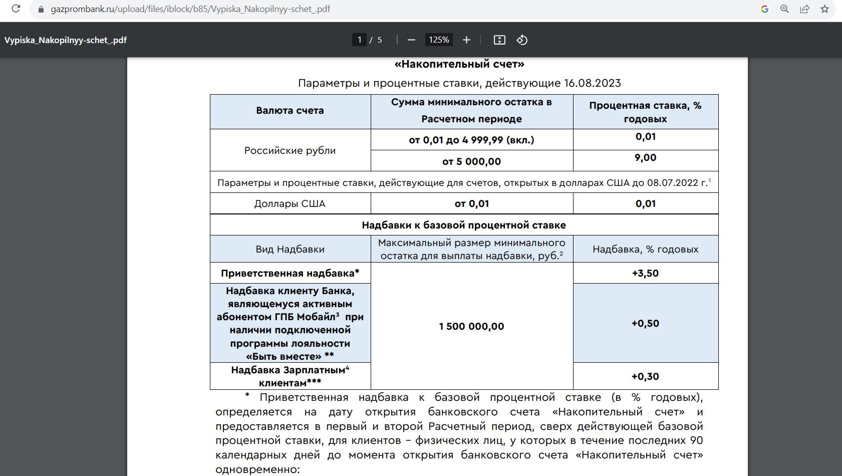Bookmark this page with star icon
This screenshot has height=476, width=842.
pyautogui.click(x=824, y=9)
